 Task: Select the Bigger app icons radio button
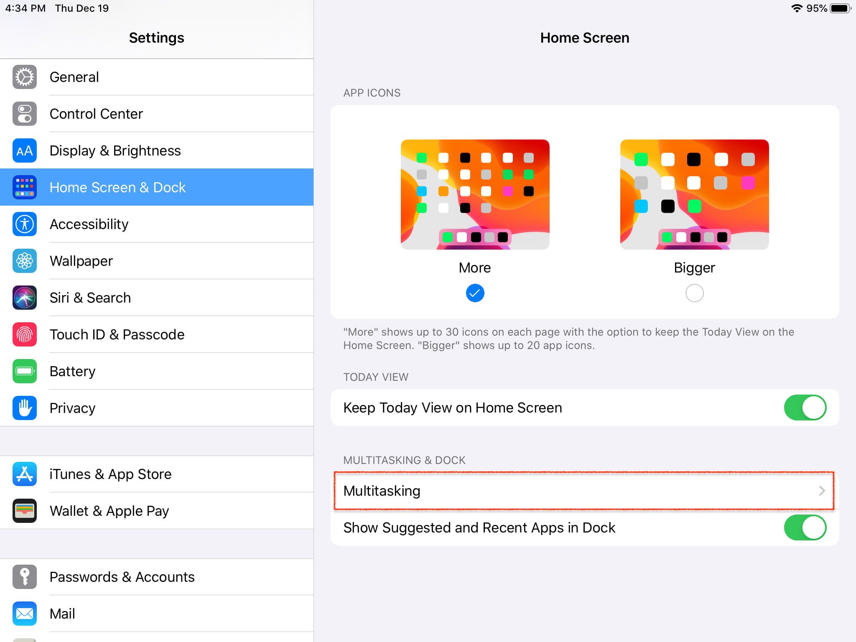pos(694,293)
